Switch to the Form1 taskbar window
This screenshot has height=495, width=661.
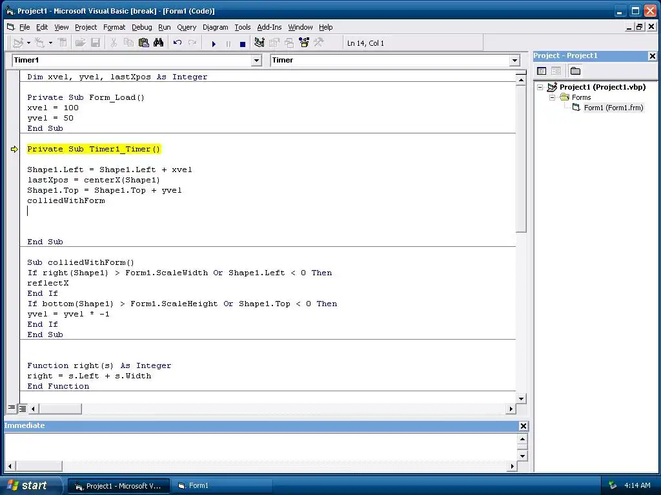click(223, 486)
